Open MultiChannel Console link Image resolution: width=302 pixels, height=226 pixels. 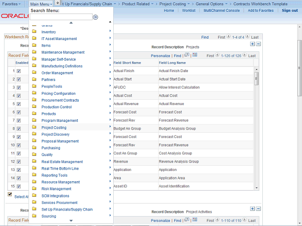point(221,10)
